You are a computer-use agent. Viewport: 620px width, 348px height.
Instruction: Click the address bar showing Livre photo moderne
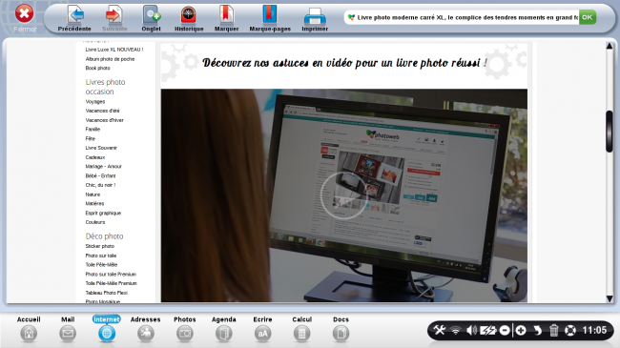[x=462, y=17]
